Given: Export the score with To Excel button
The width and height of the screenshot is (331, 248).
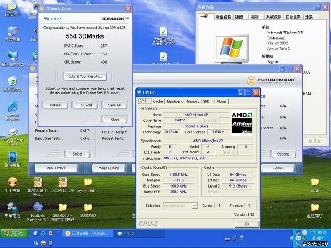Looking at the screenshot, I should pos(85,105).
